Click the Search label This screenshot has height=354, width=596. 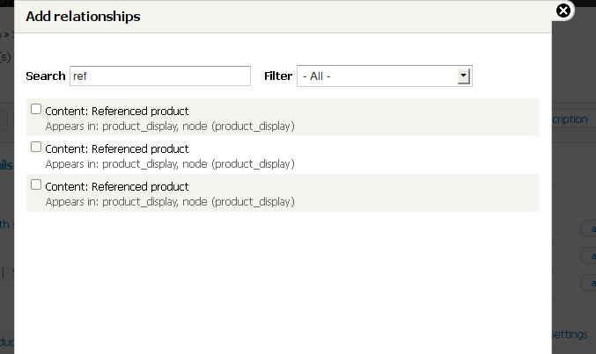click(x=46, y=76)
